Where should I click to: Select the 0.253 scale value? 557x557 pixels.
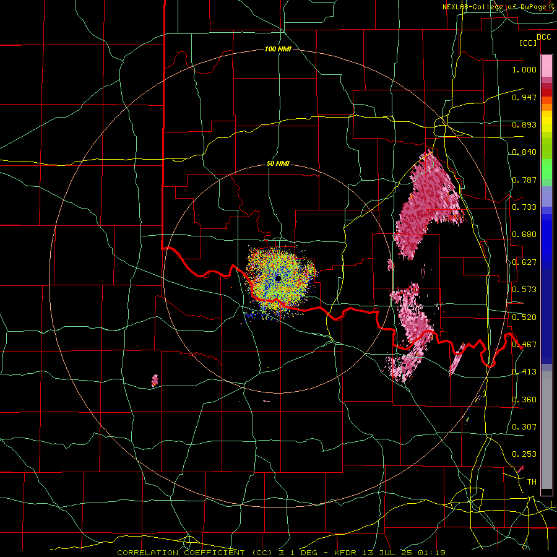(524, 454)
